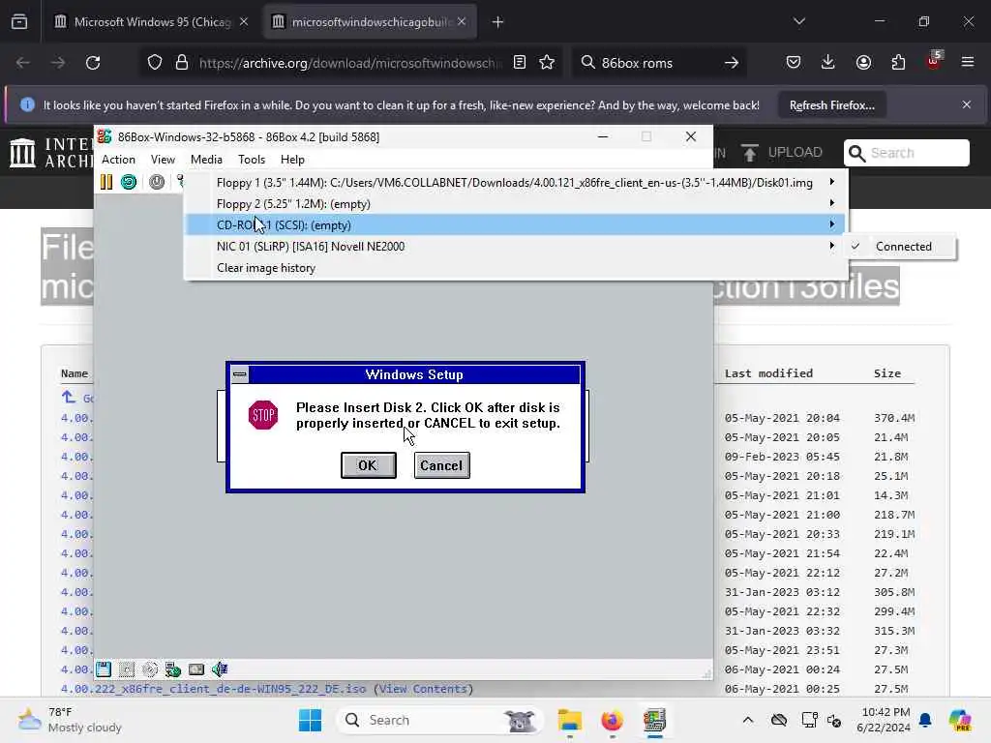Click the Size column header
Viewport: 991px width, 743px height.
887,373
